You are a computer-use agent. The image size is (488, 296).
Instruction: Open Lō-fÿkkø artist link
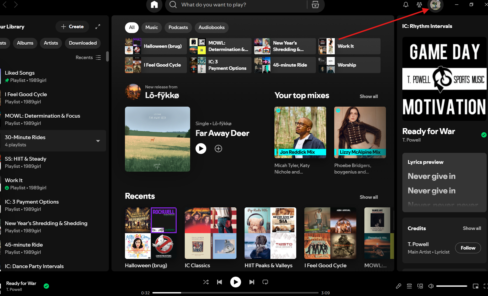point(162,95)
